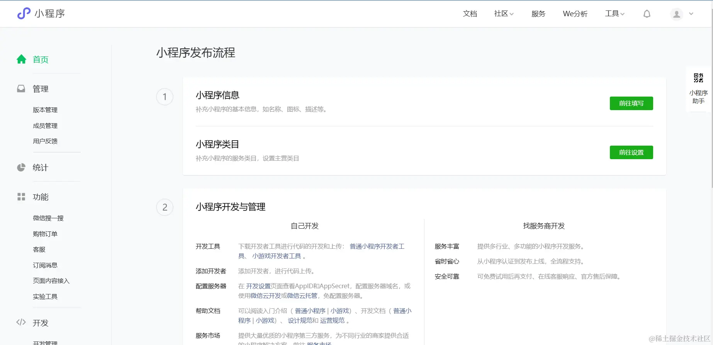Open 成员管理 sidebar item
Screen dimensions: 713x345
click(45, 126)
